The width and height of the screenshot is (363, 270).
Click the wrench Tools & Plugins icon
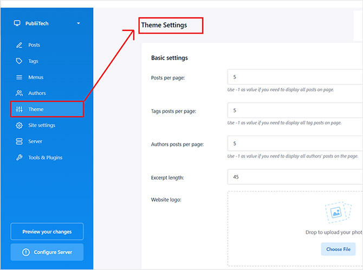(20, 157)
